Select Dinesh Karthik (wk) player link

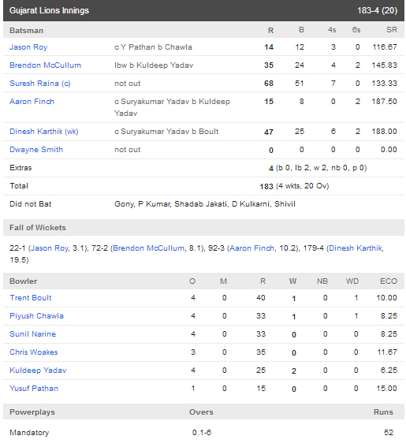[44, 132]
